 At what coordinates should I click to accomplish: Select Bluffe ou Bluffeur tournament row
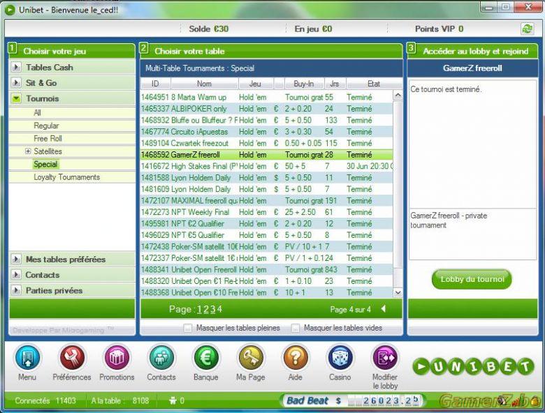(267, 120)
